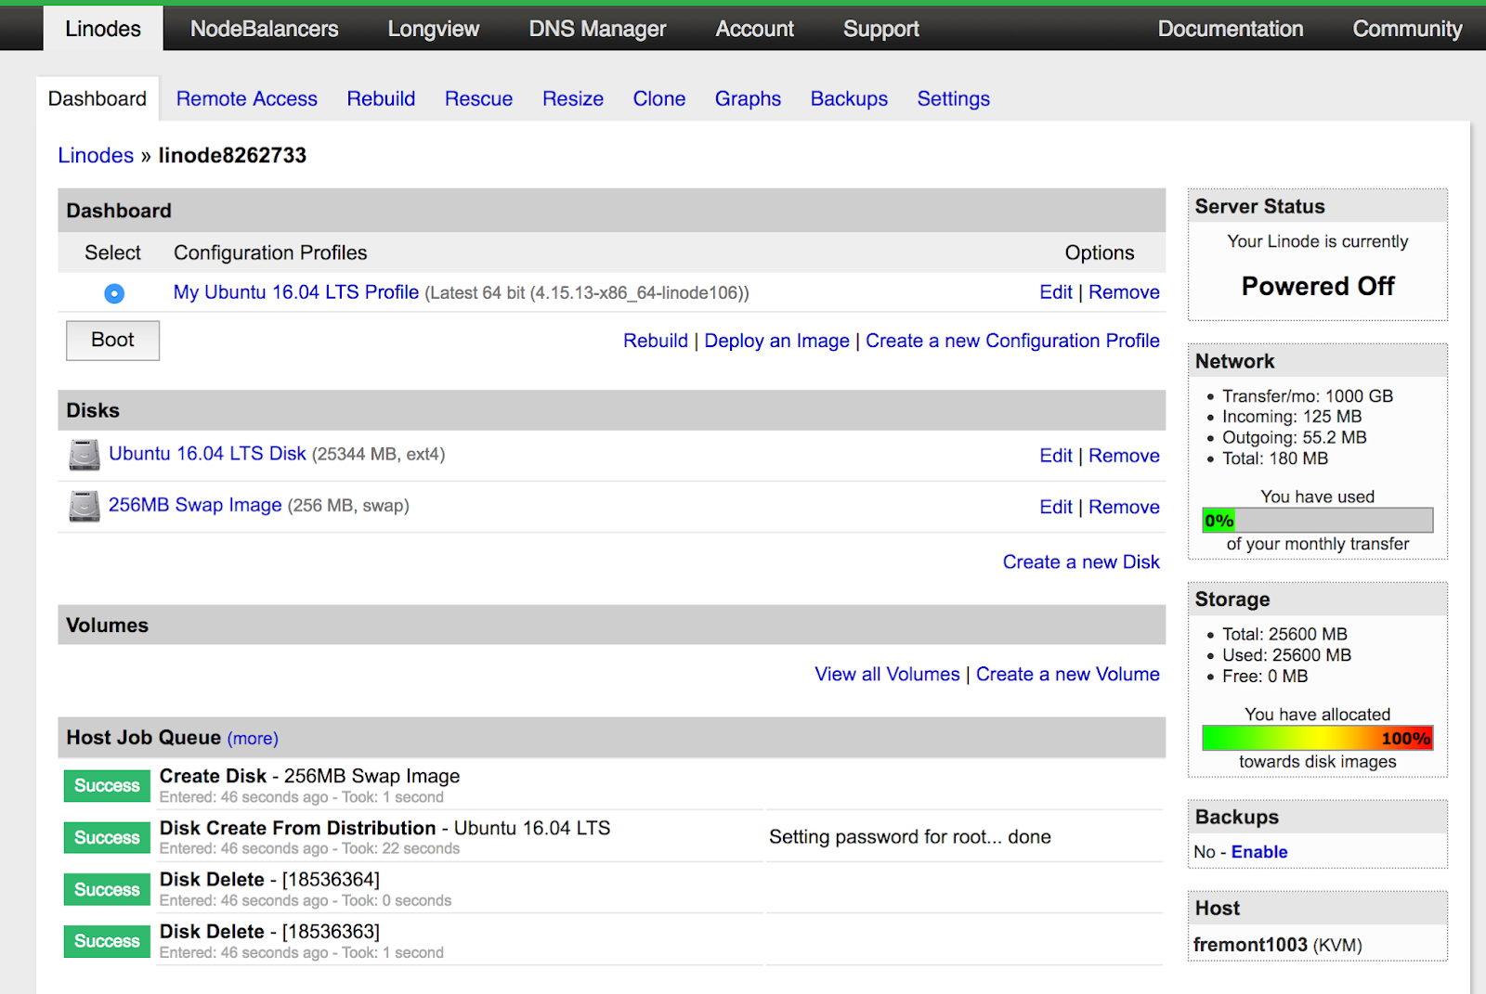Viewport: 1486px width, 994px height.
Task: Click the linode8262733 breadcrumb title
Action: click(x=232, y=155)
